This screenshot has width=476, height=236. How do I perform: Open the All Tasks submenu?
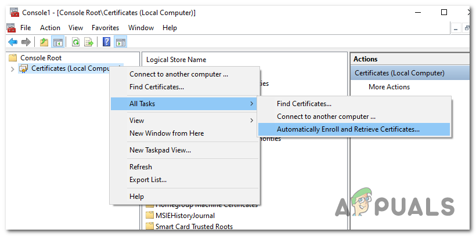pos(184,104)
